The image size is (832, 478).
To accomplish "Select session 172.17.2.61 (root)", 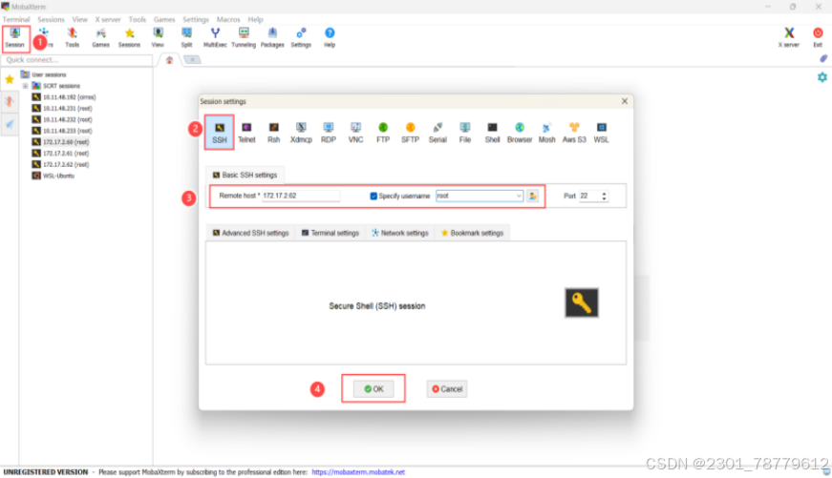I will coord(60,154).
